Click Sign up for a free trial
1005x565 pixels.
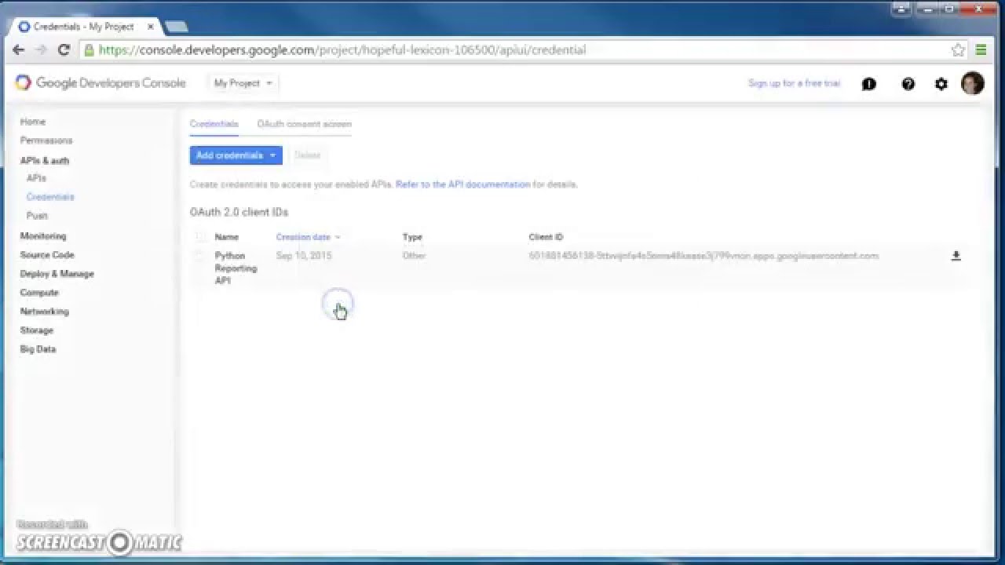click(x=794, y=83)
